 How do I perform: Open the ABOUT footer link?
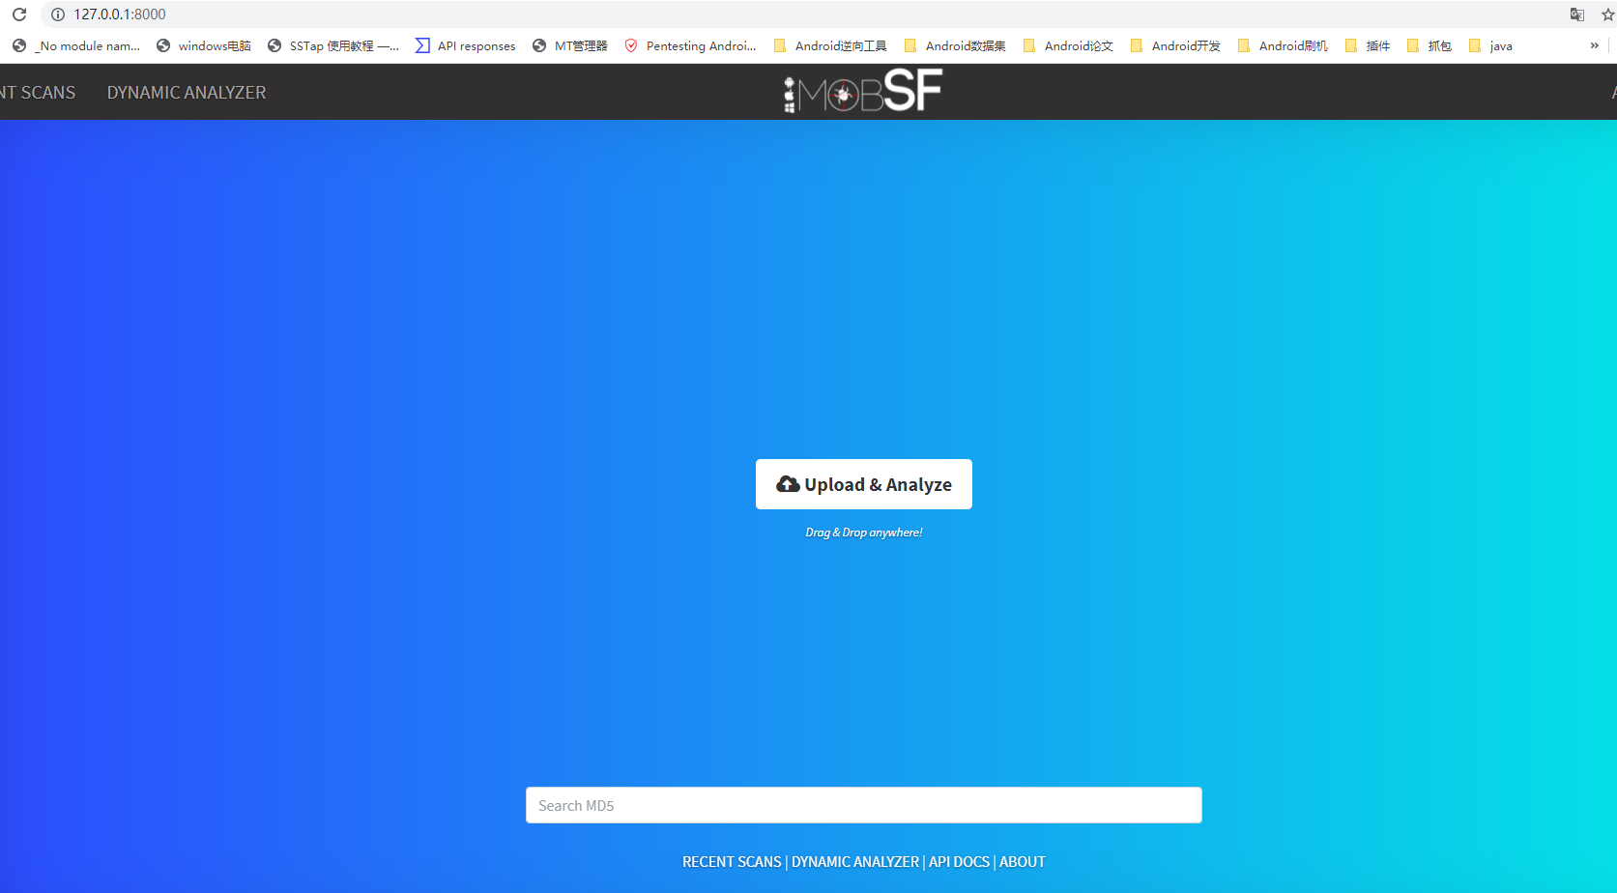(1023, 862)
